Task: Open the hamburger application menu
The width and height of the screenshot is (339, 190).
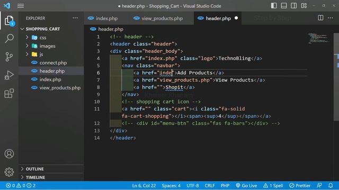Action: (x=21, y=6)
